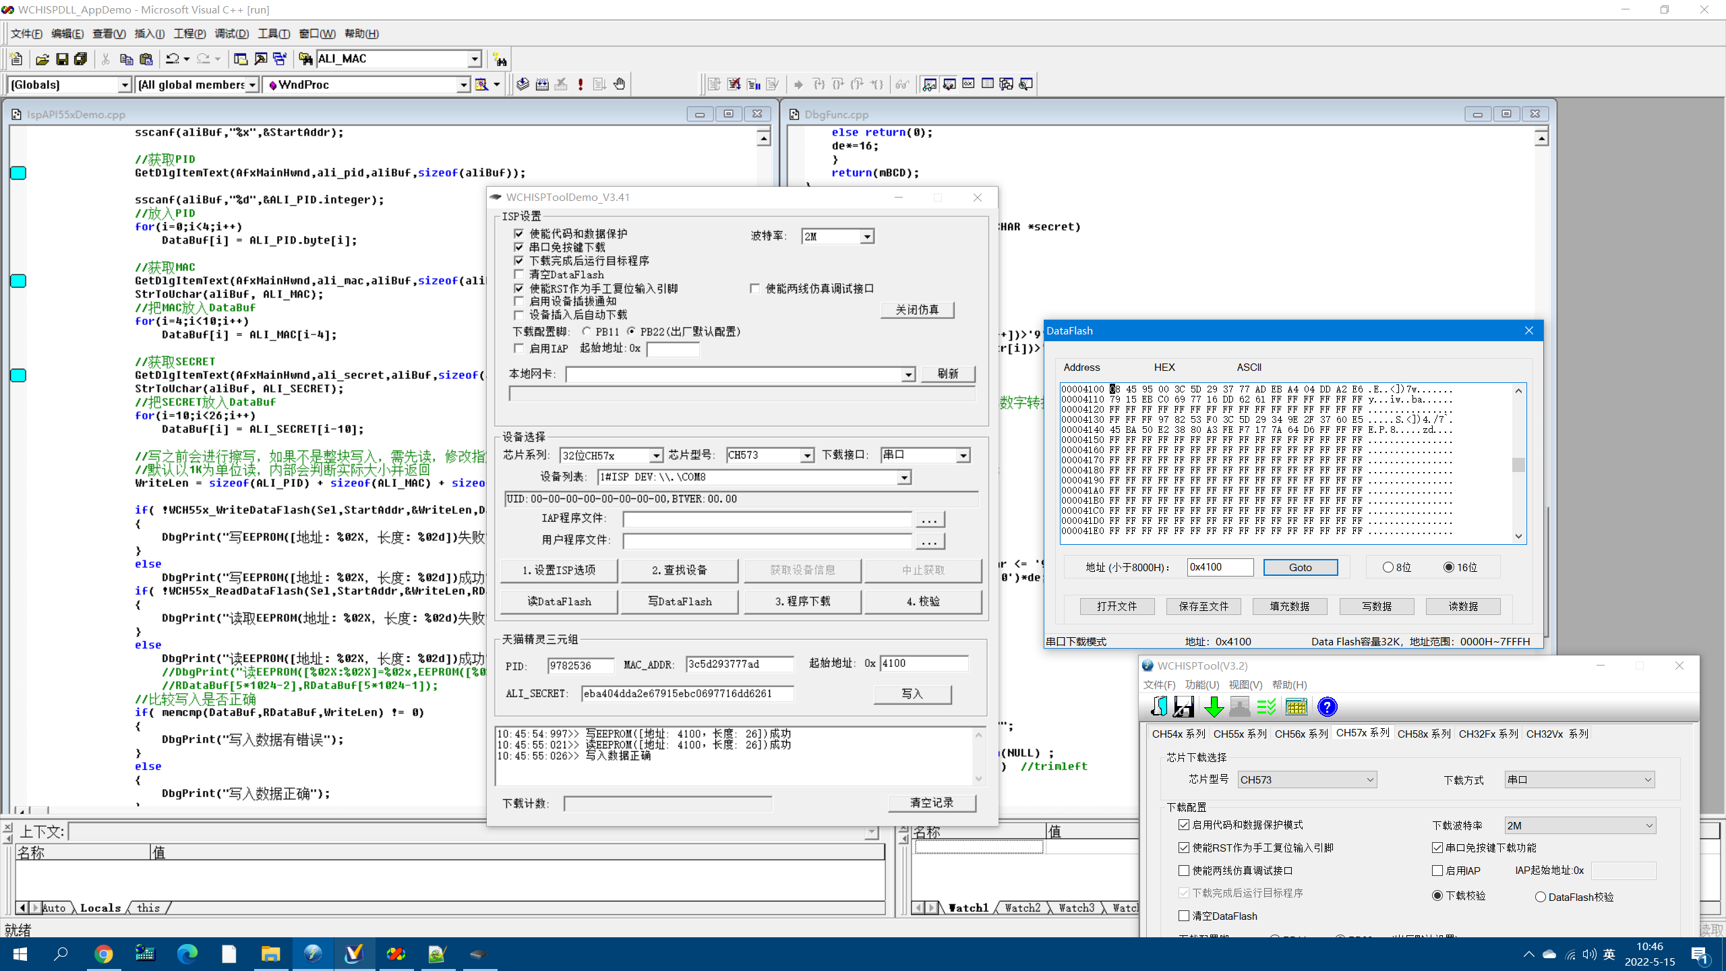Click the DataFlash hex view scrollbar thumb
The image size is (1726, 971).
pyautogui.click(x=1518, y=465)
